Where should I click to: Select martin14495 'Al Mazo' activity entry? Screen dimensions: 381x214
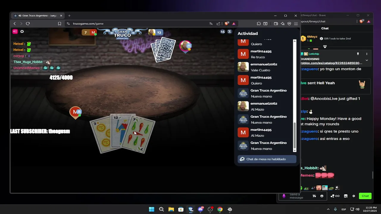click(x=265, y=133)
